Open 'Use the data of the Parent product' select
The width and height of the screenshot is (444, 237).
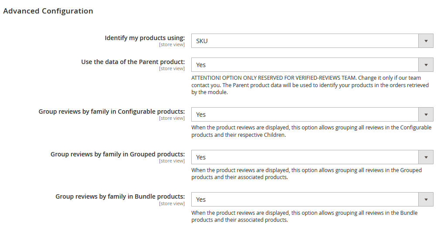pyautogui.click(x=305, y=65)
